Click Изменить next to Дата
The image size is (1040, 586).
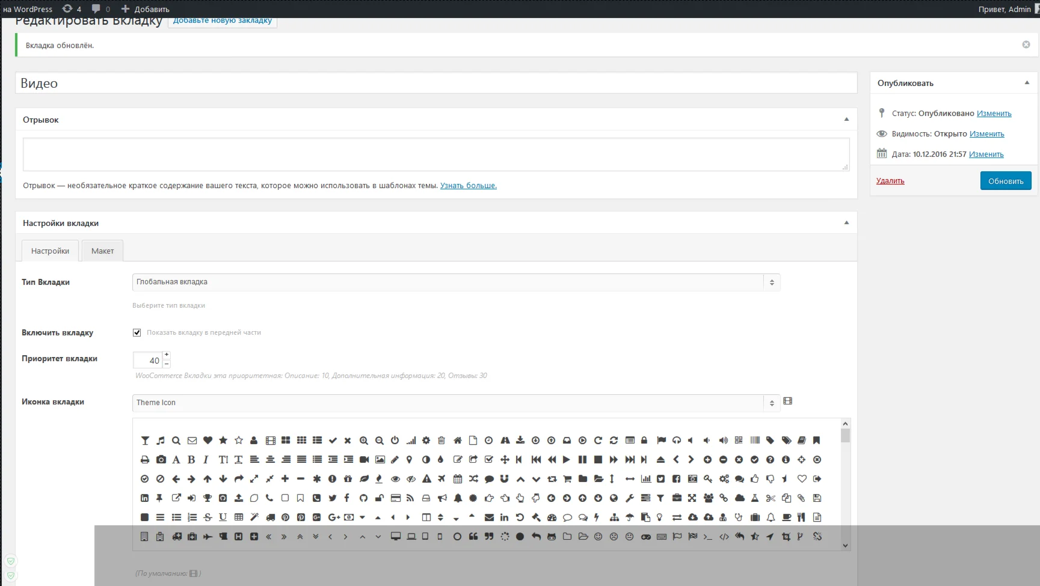[x=986, y=154]
